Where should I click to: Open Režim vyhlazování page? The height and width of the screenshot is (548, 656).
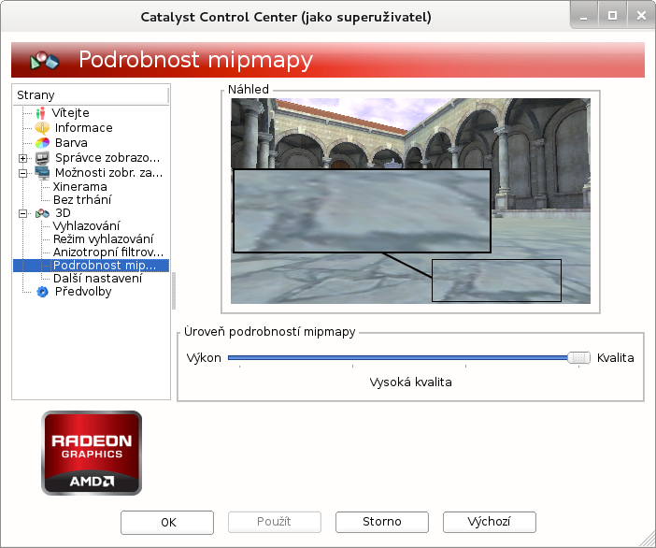(103, 239)
